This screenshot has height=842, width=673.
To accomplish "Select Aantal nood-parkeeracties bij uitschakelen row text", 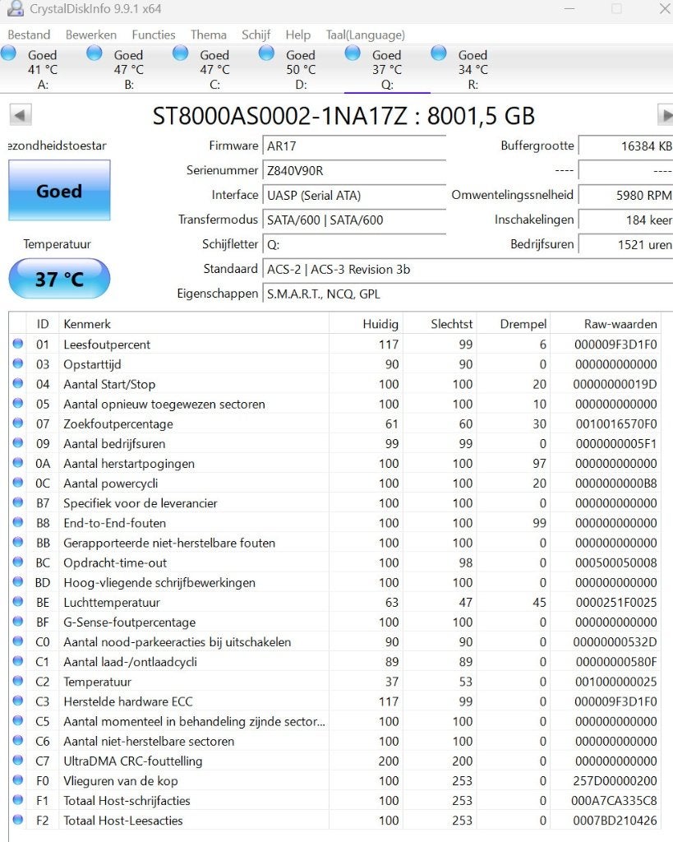I will point(177,642).
